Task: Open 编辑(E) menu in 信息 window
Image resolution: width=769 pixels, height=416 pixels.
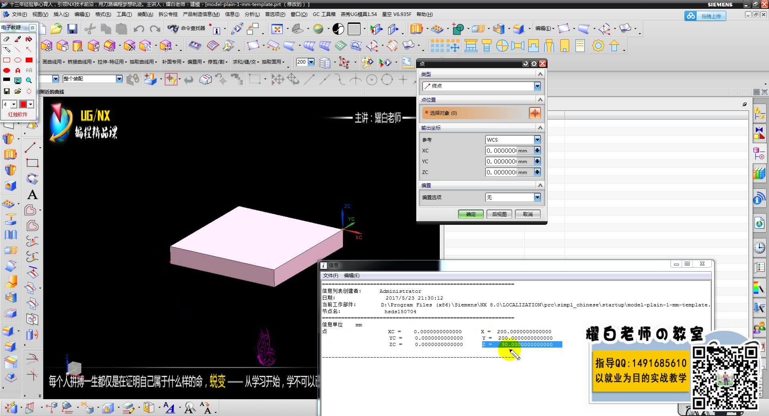Action: tap(352, 276)
